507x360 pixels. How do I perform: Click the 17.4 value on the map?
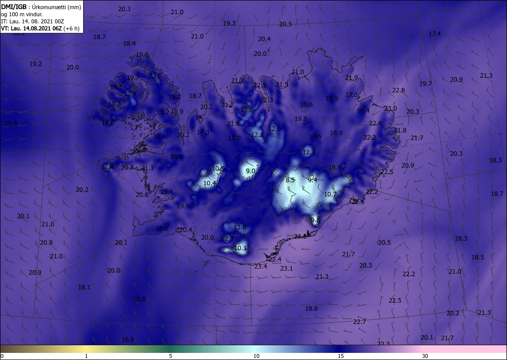(434, 34)
